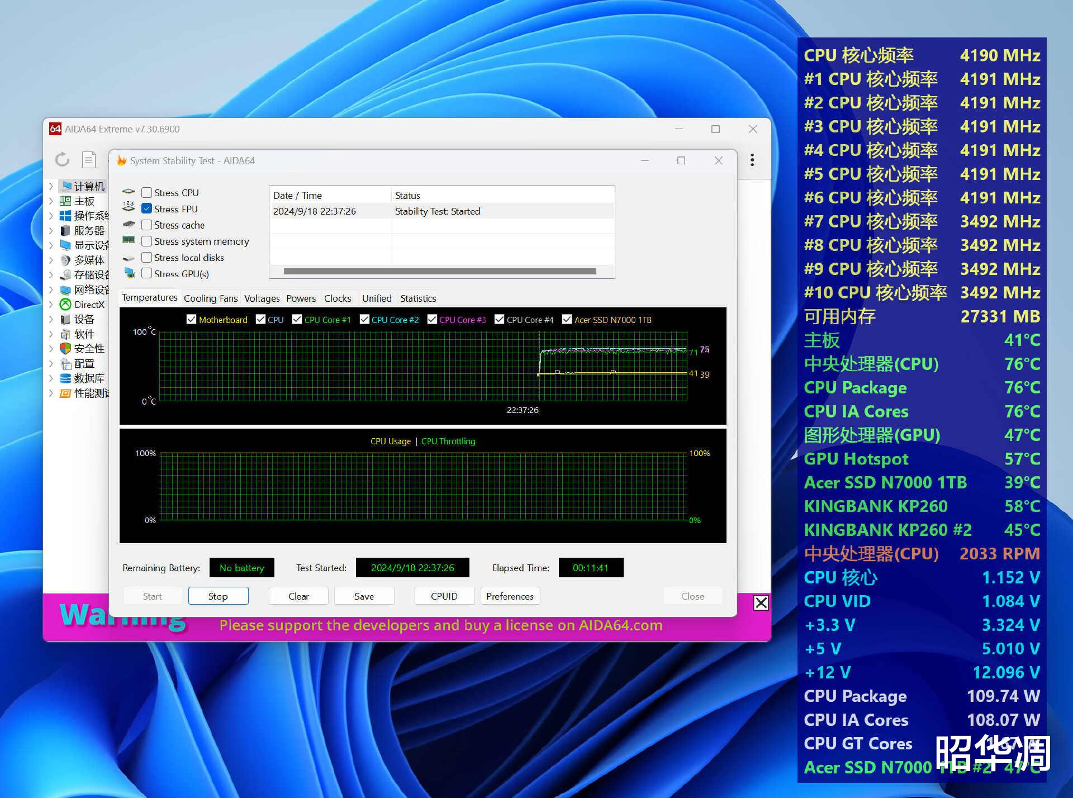Click the database icon in sidebar

(65, 378)
